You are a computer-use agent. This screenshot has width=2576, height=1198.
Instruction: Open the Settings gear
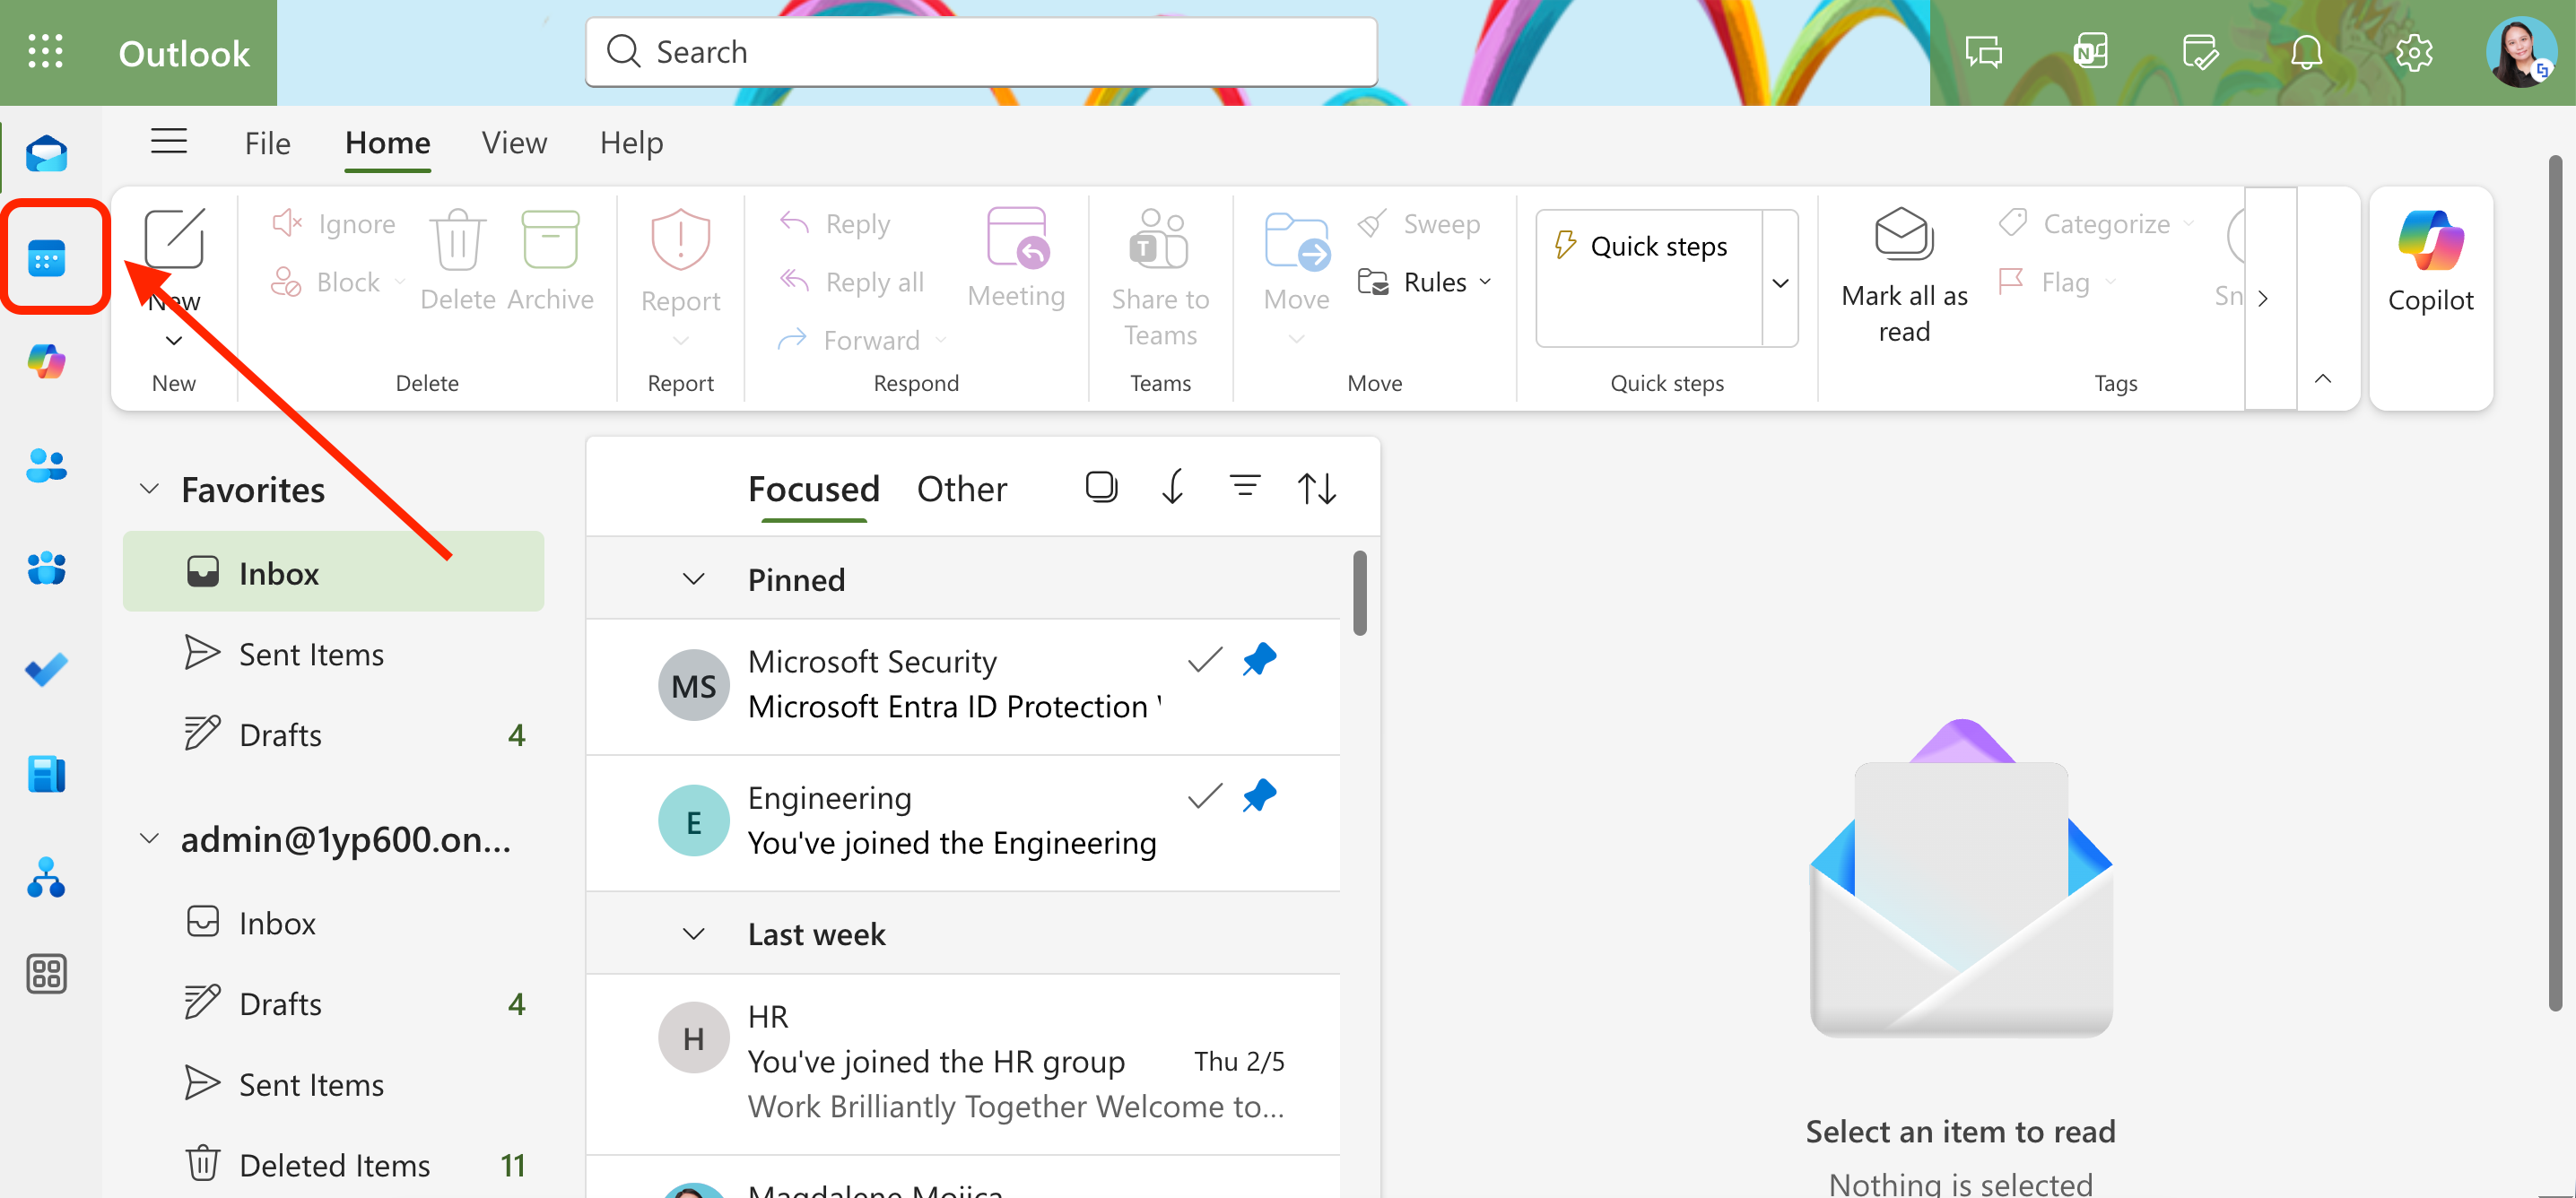pyautogui.click(x=2415, y=52)
